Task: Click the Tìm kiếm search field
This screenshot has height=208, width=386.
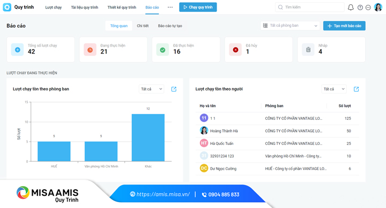Action: tap(310, 7)
